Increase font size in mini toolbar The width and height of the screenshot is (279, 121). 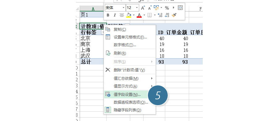click(143, 8)
